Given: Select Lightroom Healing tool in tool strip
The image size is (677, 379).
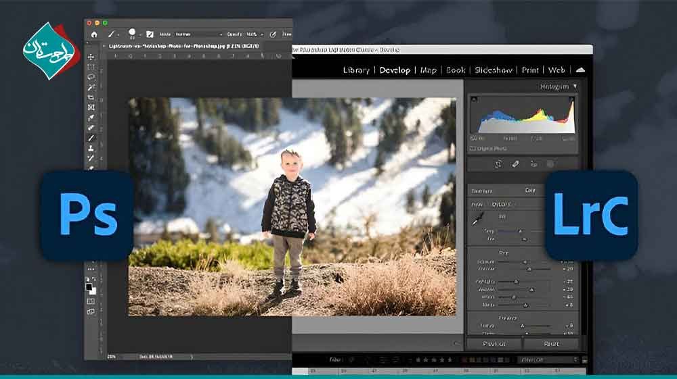Looking at the screenshot, I should (515, 164).
